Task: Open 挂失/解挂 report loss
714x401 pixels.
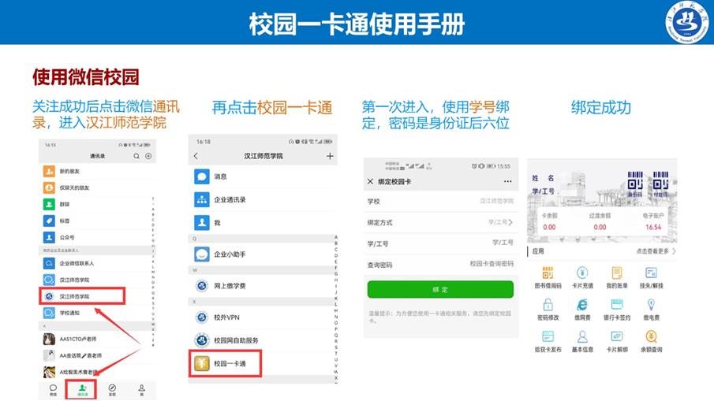Action: pyautogui.click(x=651, y=278)
